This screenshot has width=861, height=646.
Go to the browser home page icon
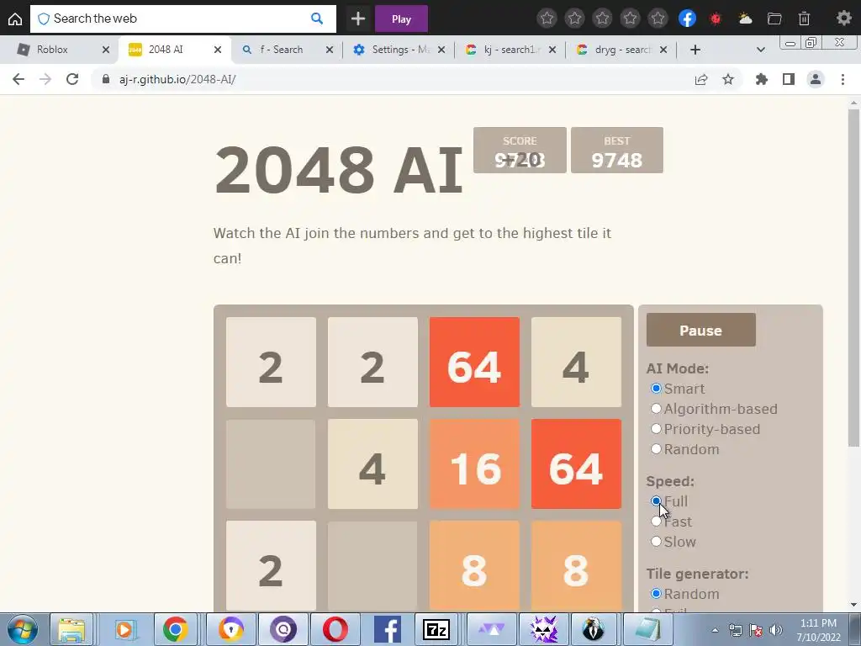[15, 19]
